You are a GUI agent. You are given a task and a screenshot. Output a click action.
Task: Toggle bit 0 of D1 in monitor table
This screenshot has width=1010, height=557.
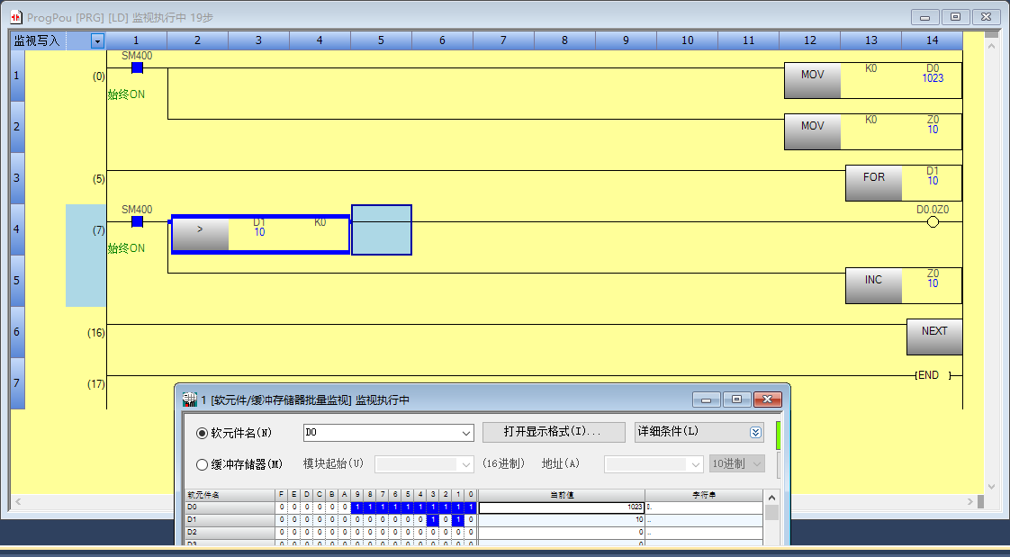point(471,520)
